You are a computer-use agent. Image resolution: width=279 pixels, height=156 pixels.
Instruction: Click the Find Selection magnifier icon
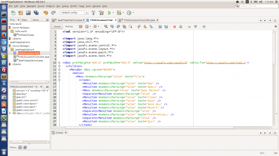pos(106,27)
